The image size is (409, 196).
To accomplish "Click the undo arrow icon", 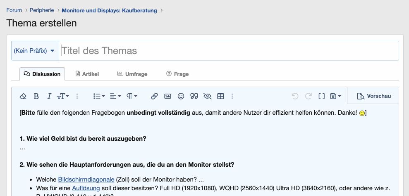I will coord(295,96).
